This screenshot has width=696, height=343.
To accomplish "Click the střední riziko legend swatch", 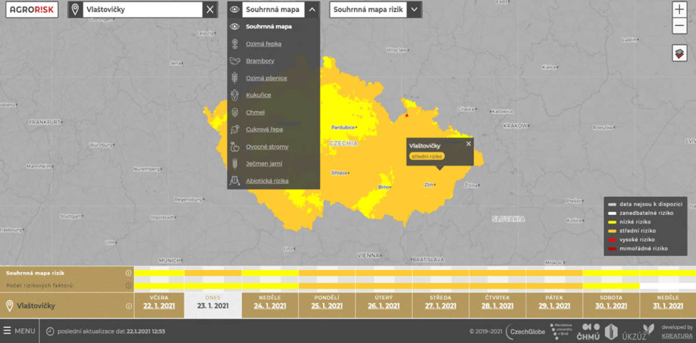I will pyautogui.click(x=612, y=231).
